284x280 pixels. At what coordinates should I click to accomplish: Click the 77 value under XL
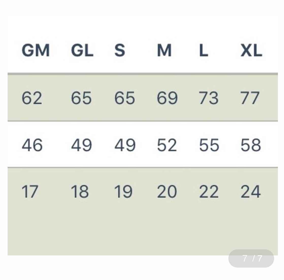click(x=250, y=98)
